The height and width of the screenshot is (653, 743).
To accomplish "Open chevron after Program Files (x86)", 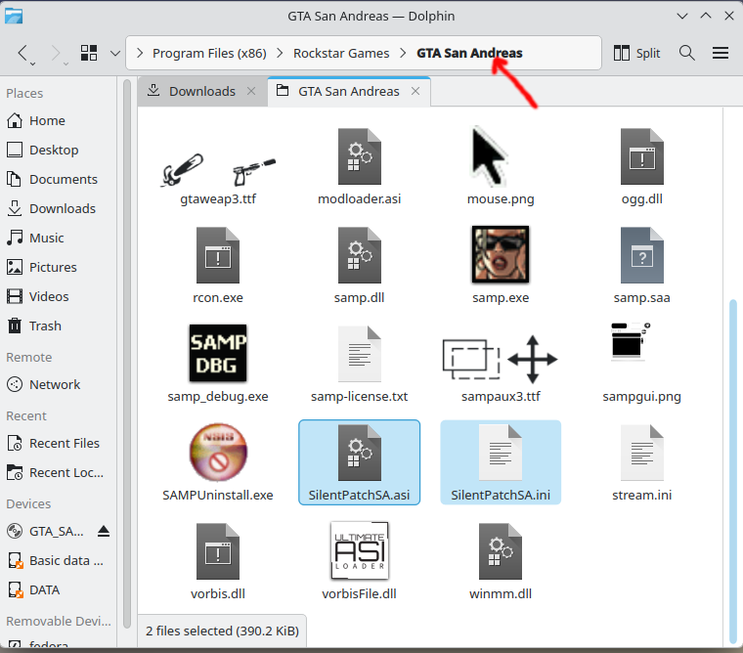I will 280,53.
